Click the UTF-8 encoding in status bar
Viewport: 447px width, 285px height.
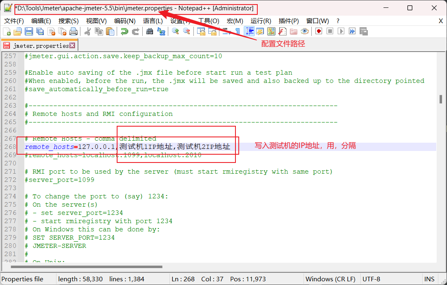[371, 279]
